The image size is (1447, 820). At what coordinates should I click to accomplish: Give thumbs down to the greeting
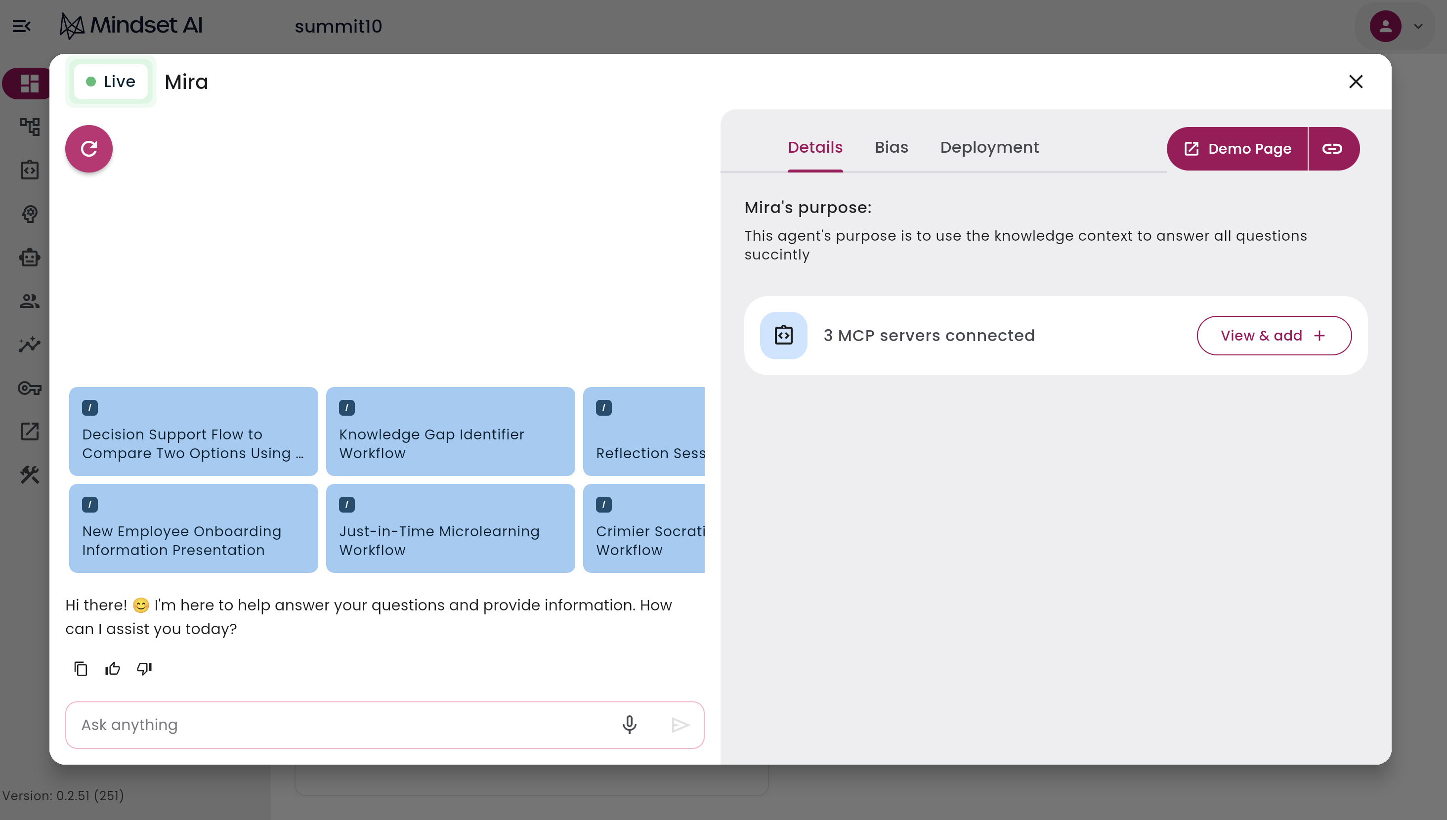point(144,668)
